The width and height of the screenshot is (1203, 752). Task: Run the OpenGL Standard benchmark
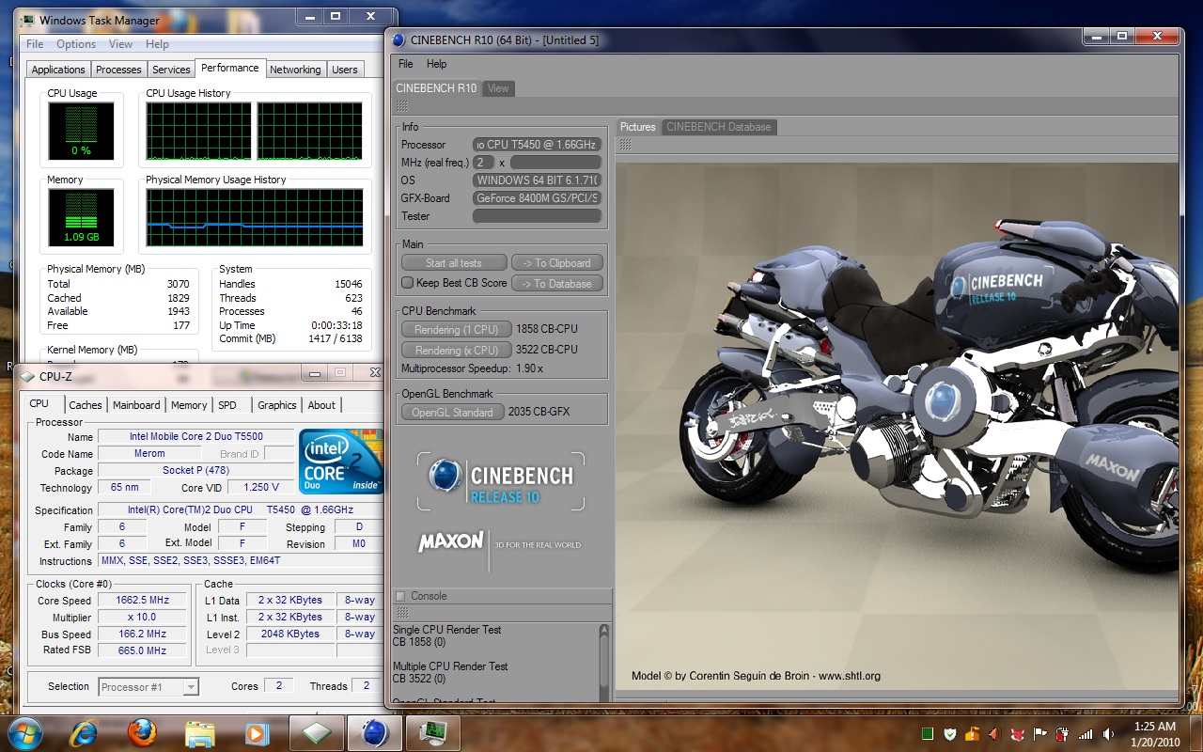tap(452, 412)
